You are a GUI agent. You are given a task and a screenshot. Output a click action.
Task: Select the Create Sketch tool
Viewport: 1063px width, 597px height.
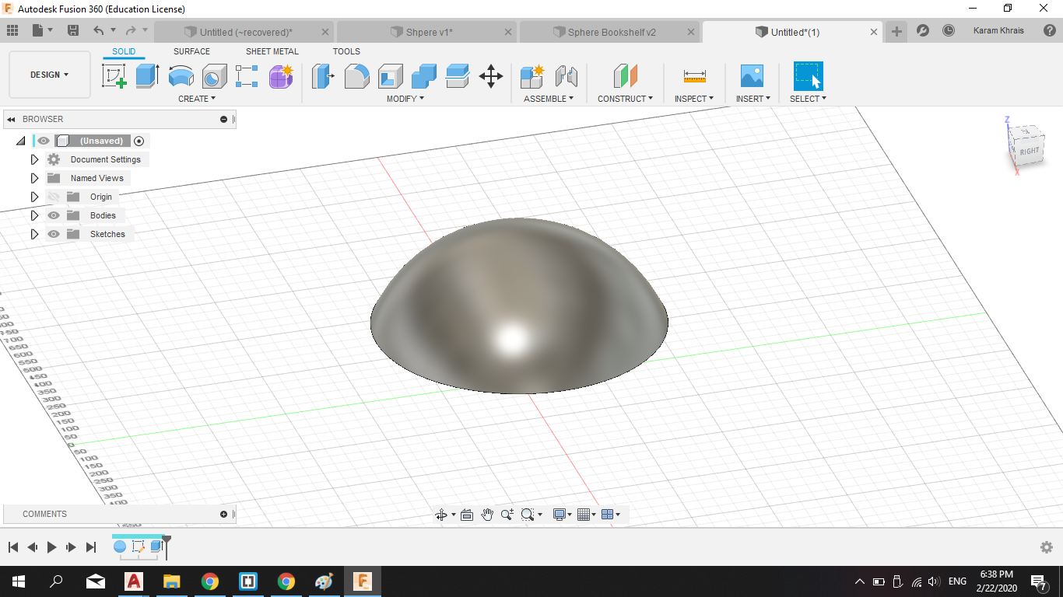point(114,76)
